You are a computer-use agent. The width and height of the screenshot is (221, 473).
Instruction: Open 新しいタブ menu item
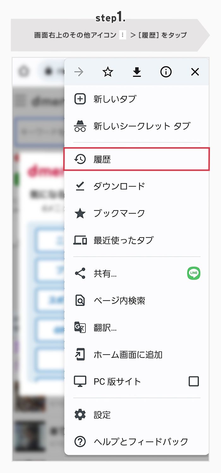(x=136, y=99)
